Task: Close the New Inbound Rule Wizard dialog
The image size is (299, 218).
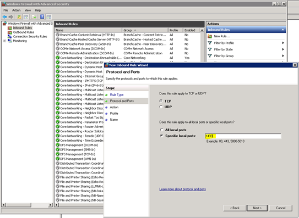Action: (295, 65)
